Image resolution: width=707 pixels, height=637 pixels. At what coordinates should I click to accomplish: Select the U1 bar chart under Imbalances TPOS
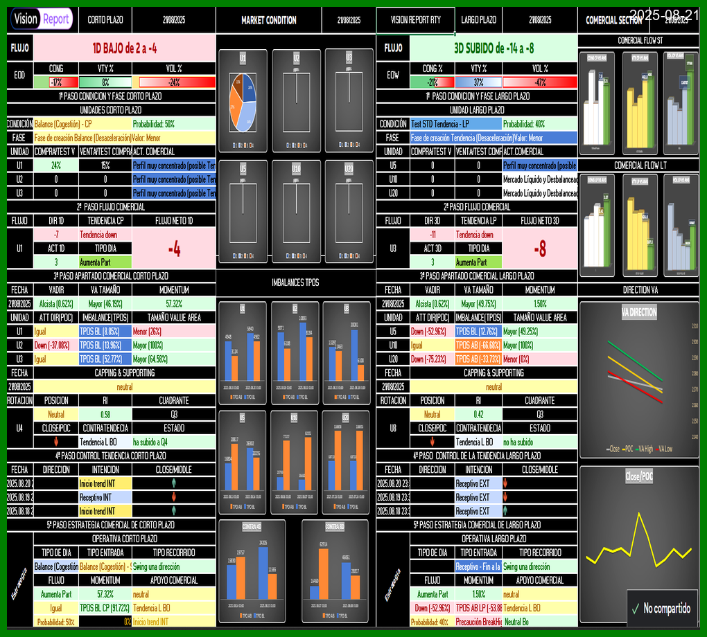[x=243, y=352]
